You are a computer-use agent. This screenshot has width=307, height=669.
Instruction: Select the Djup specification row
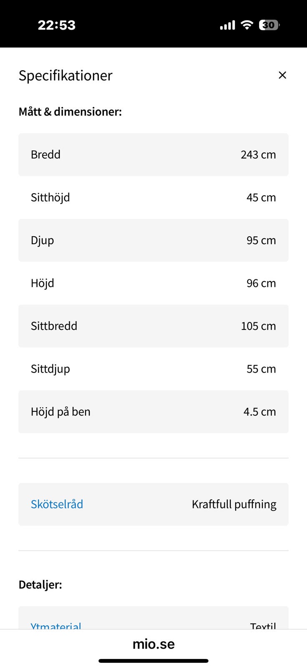click(153, 240)
